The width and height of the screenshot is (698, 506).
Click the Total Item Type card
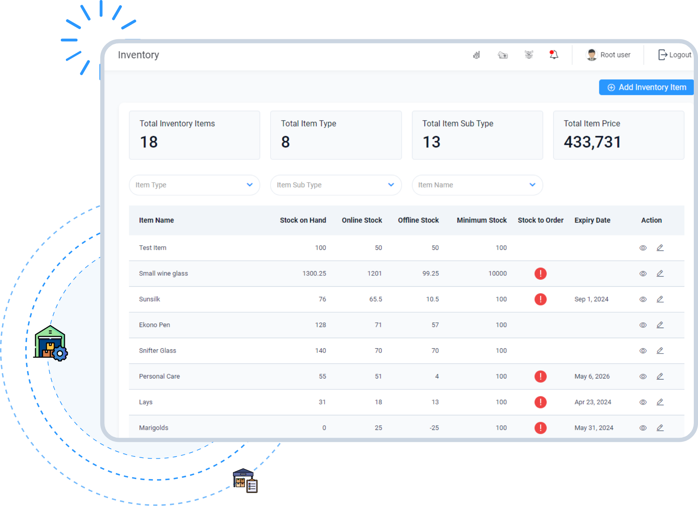(x=336, y=135)
